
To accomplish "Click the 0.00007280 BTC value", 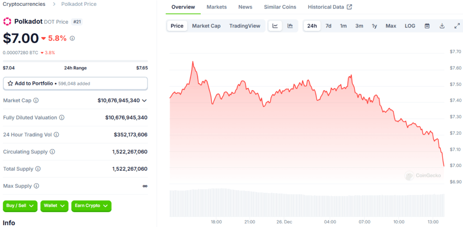I will click(x=20, y=52).
